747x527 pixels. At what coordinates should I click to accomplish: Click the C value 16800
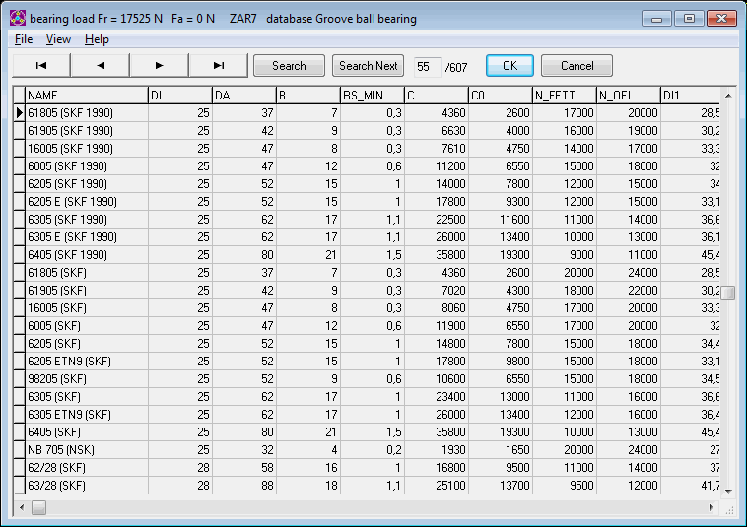450,468
